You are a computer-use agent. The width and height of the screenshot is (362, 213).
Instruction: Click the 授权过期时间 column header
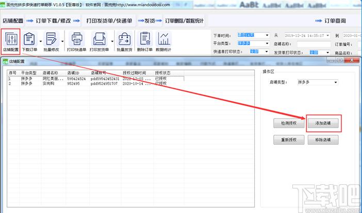tap(135, 73)
